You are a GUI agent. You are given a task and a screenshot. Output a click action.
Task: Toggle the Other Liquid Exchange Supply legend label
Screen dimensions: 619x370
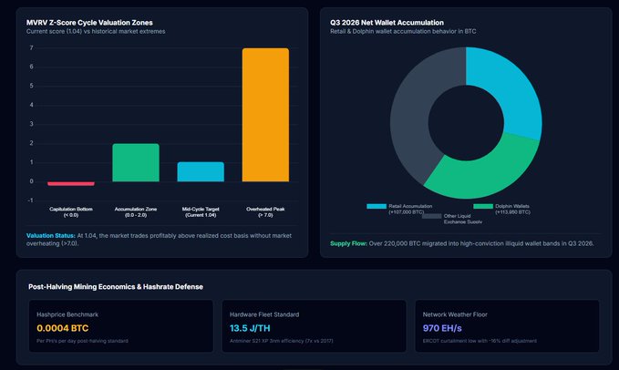pos(463,219)
